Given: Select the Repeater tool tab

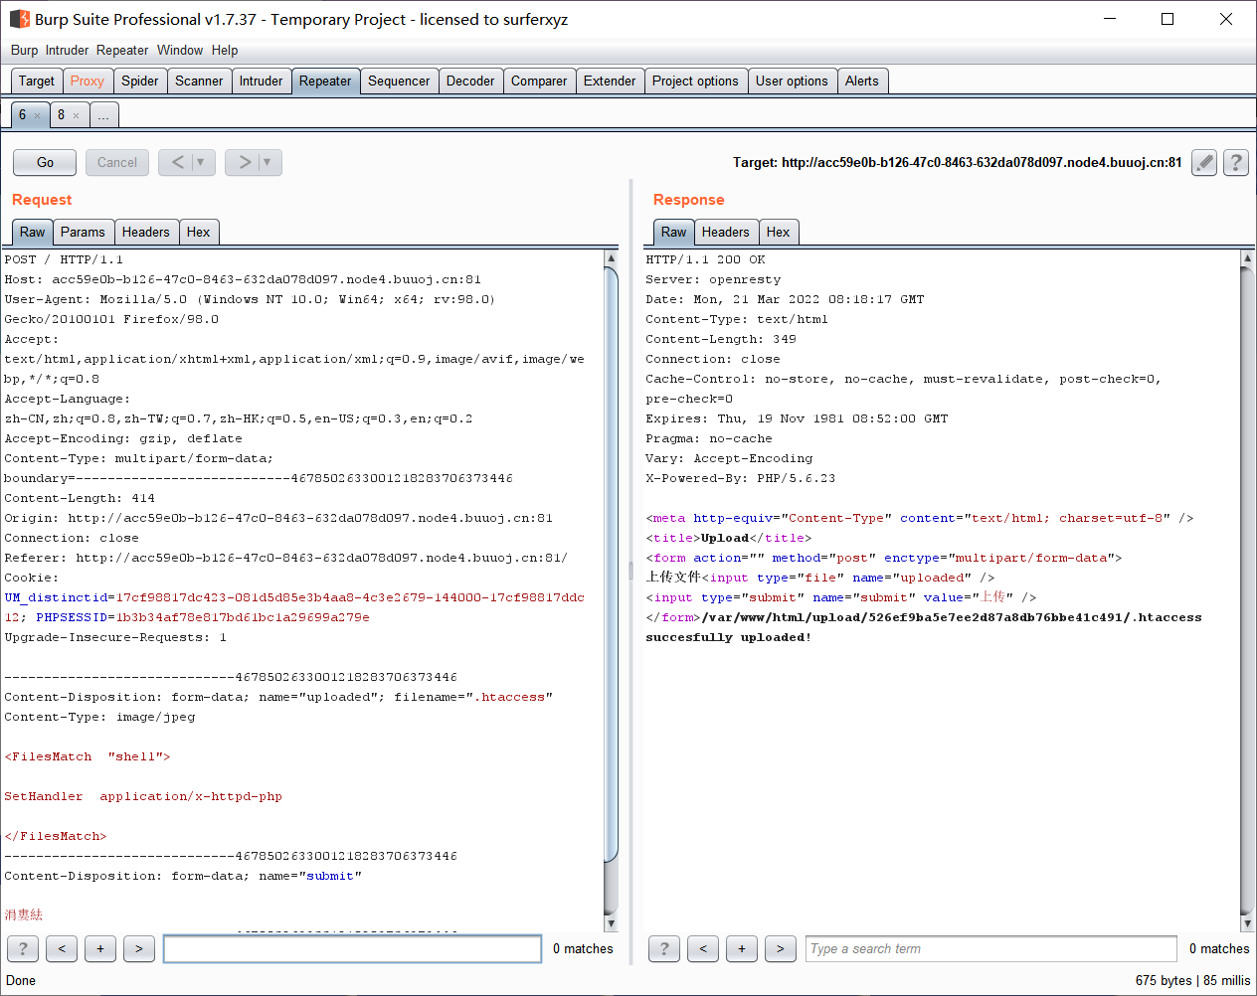Looking at the screenshot, I should coord(325,82).
